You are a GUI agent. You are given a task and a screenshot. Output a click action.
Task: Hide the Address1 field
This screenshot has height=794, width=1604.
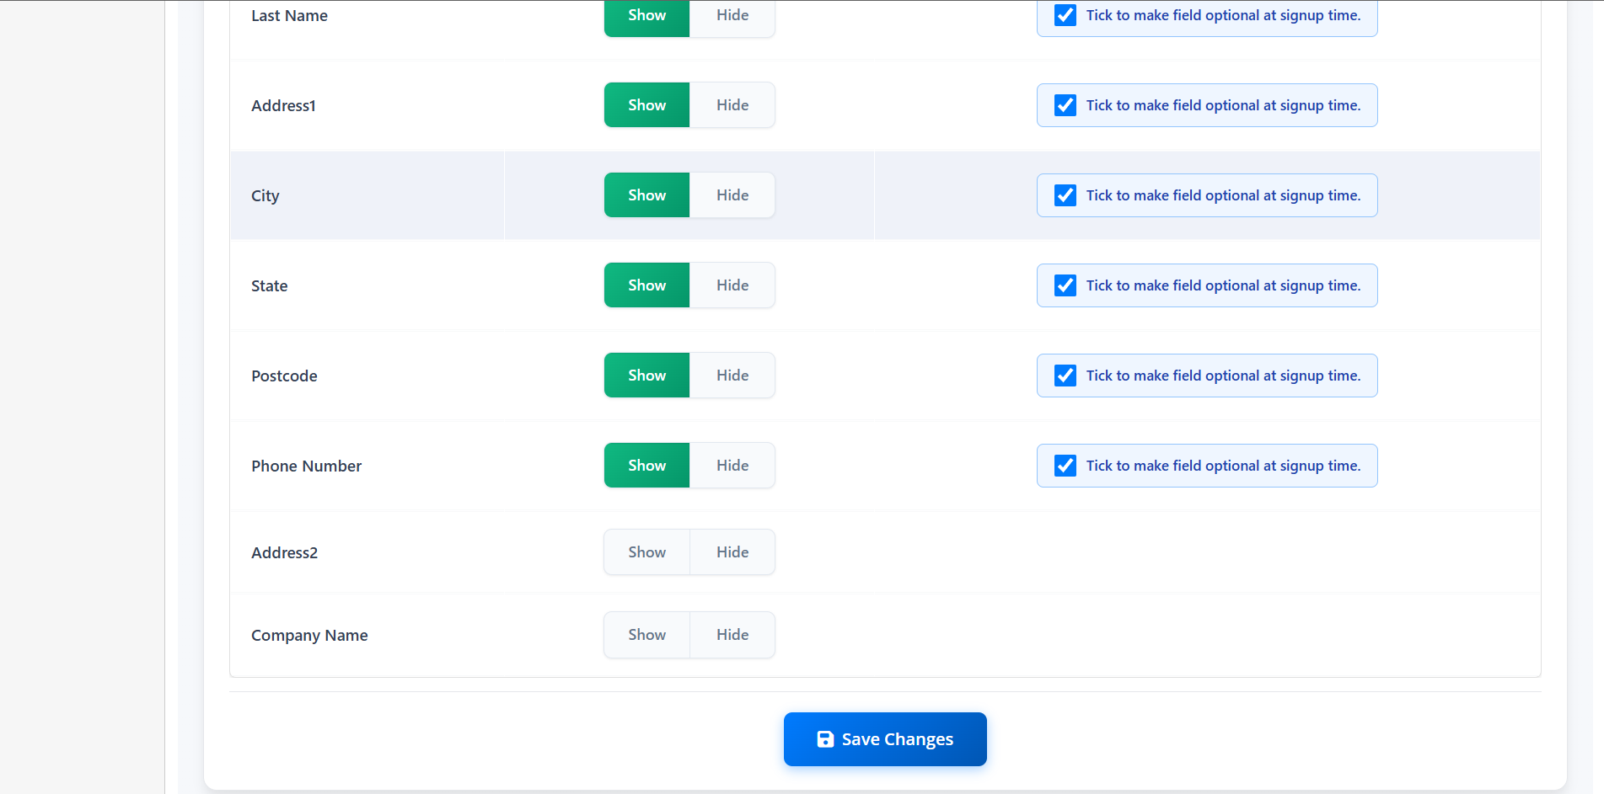point(732,104)
